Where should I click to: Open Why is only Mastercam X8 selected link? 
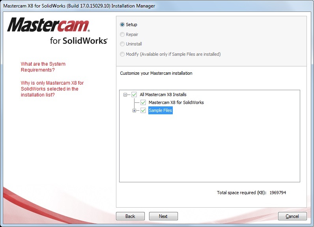click(x=52, y=89)
